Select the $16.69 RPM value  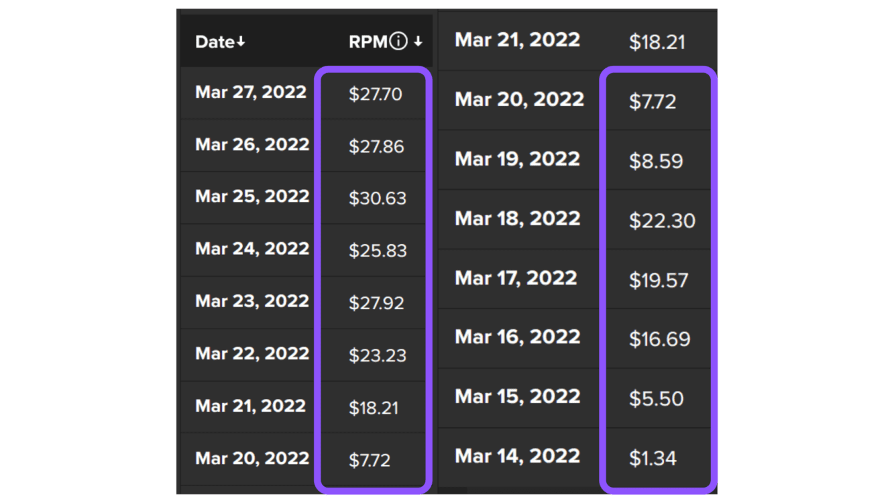coord(659,339)
